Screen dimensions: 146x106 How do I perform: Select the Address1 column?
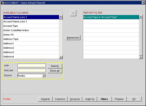coord(31,44)
